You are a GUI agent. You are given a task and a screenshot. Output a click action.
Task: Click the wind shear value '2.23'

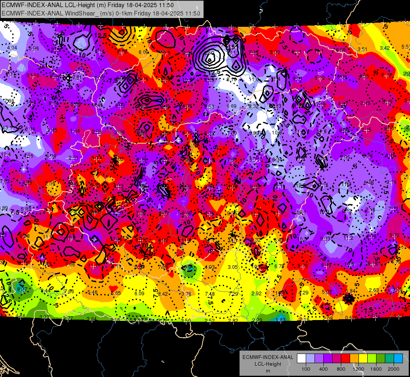coord(257,320)
